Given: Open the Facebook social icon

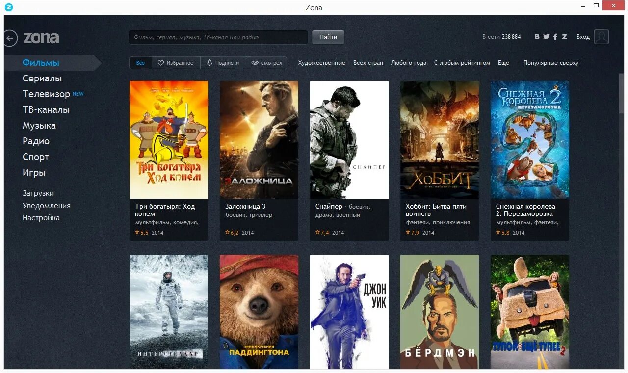Looking at the screenshot, I should [x=555, y=37].
